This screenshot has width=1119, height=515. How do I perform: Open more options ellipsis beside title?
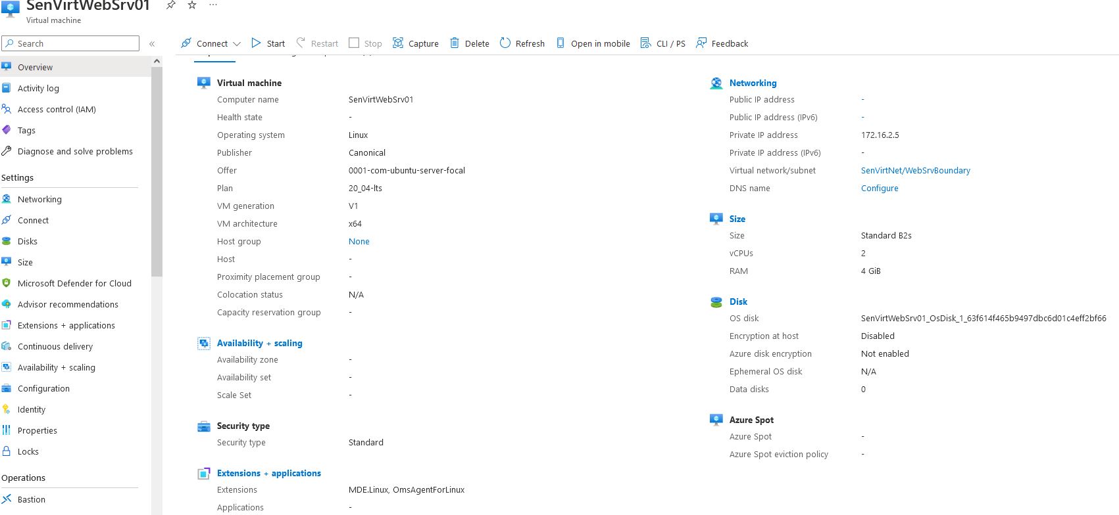point(213,5)
